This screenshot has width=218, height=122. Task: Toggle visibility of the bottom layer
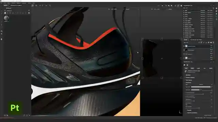pos(184,58)
